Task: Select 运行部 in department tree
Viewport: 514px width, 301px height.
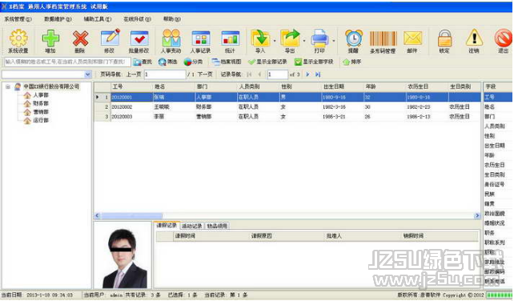Action: [x=41, y=120]
